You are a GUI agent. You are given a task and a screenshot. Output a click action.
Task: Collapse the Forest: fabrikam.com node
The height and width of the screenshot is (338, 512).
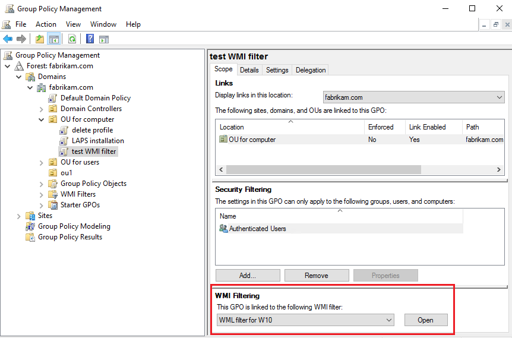pos(8,66)
